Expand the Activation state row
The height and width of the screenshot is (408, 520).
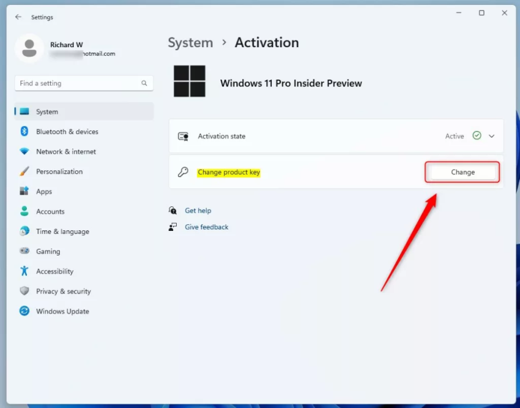(x=491, y=136)
